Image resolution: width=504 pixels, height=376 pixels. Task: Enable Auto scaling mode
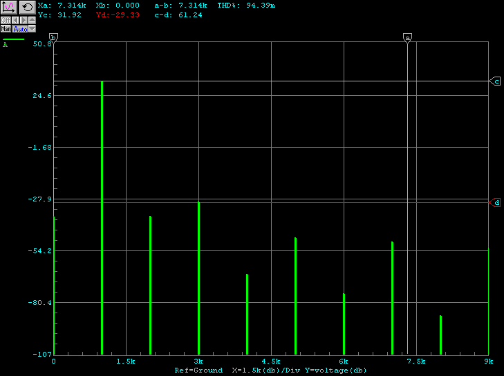(x=20, y=29)
